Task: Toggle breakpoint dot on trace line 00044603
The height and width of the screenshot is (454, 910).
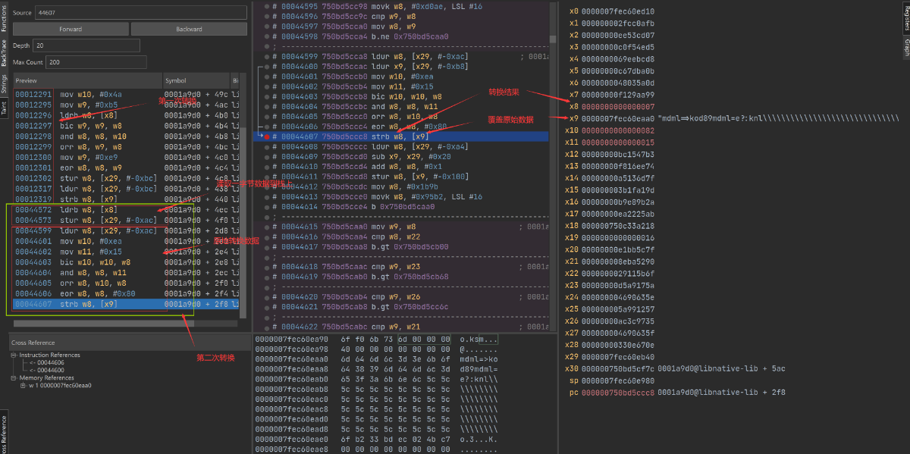Action: (265, 96)
